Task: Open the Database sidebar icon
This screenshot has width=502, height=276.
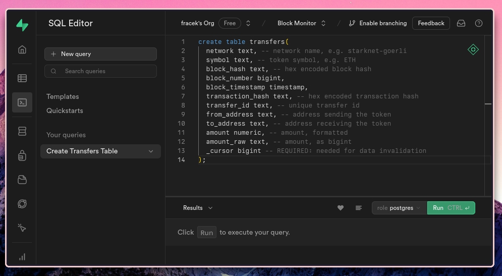Action: click(x=22, y=131)
